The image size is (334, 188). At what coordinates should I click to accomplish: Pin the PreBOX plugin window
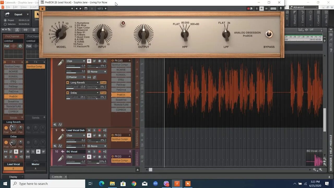[281, 9]
